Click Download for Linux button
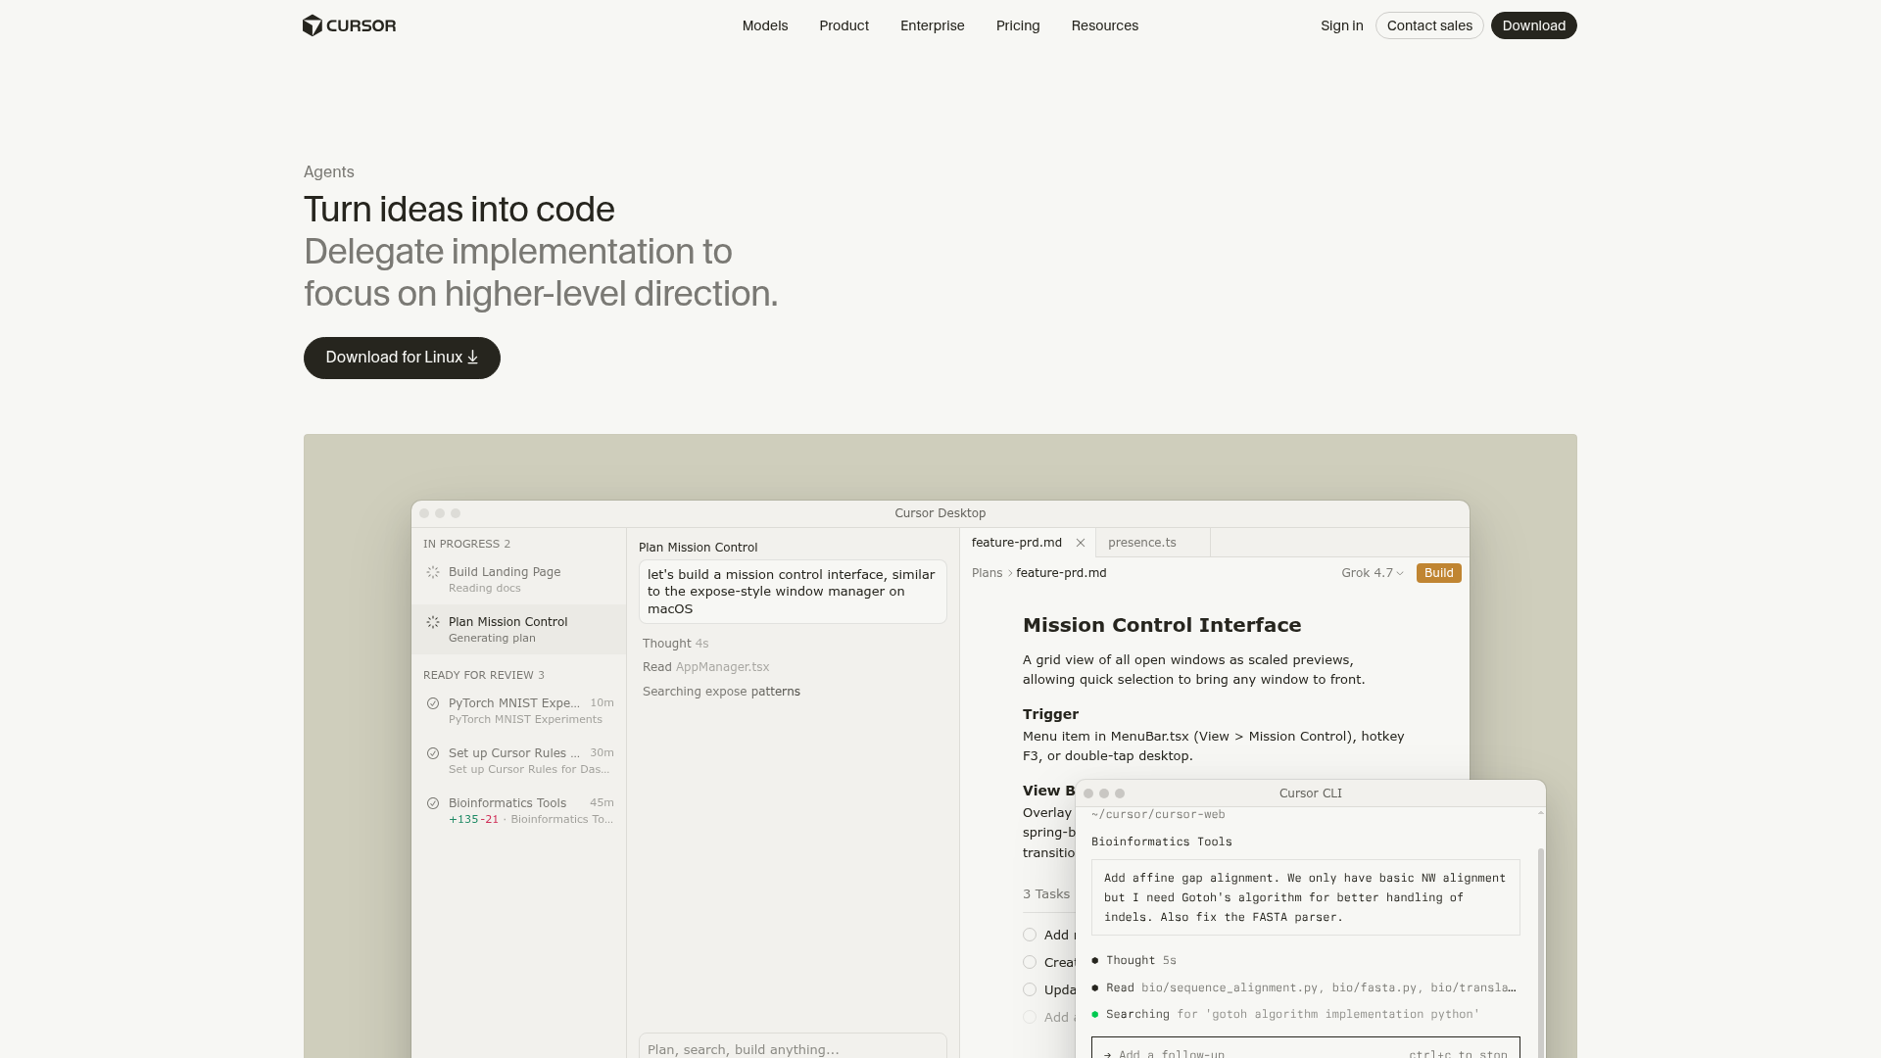Screen dimensions: 1881x1058 (x=402, y=358)
